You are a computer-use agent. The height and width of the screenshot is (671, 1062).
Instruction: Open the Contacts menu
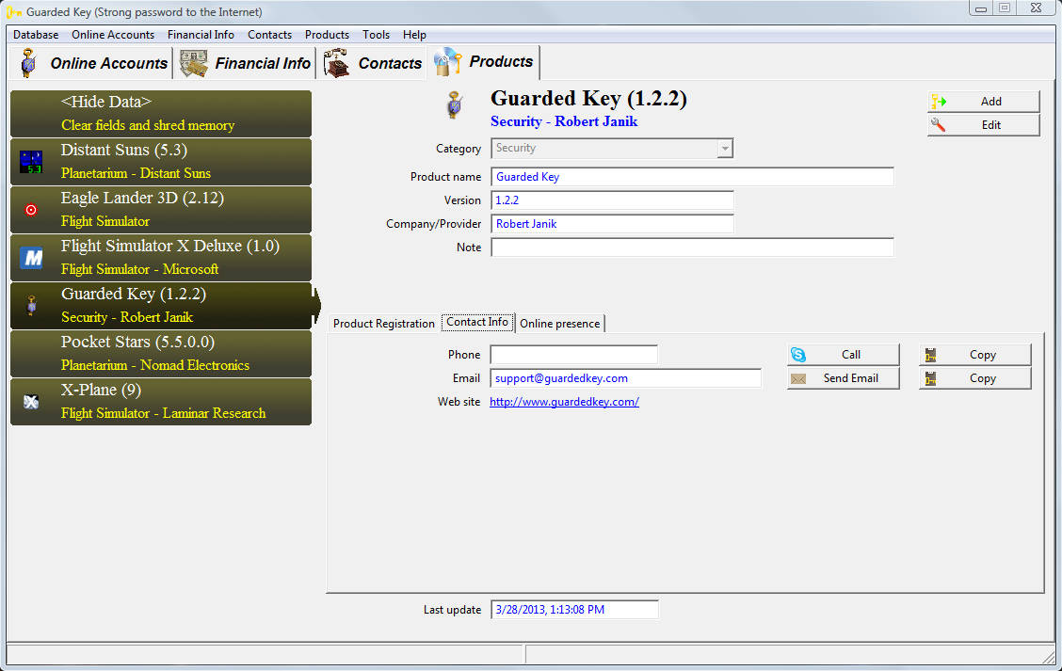click(269, 35)
